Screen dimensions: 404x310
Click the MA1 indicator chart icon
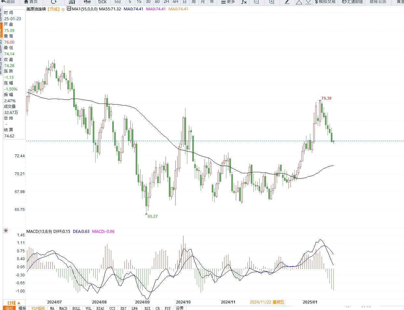click(69, 9)
